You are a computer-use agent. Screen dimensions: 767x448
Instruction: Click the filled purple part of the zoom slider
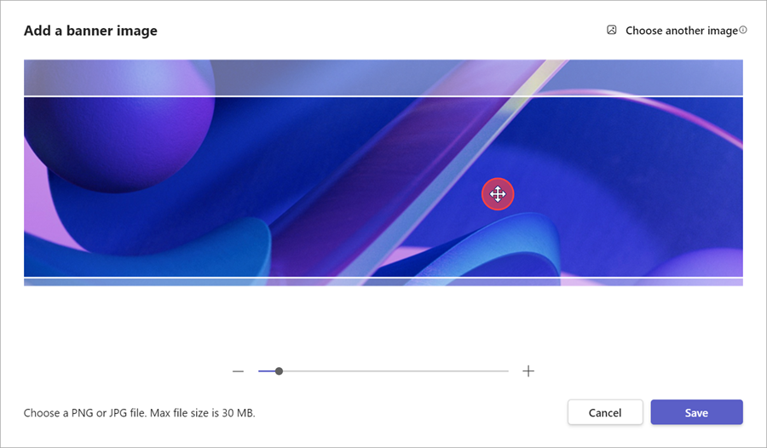pos(267,371)
